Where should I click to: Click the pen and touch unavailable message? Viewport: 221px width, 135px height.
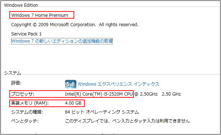tap(127, 121)
